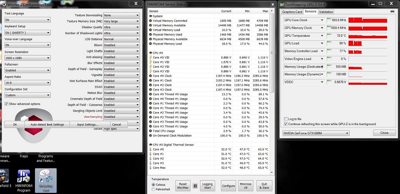
Task: Expand the Aspect Ratio dropdown
Action: click(x=27, y=83)
